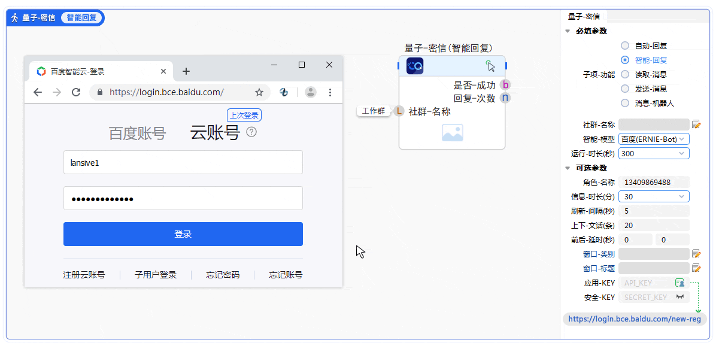Click the 量子-密信 app icon in node
Screen dimensions: 719x346
point(415,66)
